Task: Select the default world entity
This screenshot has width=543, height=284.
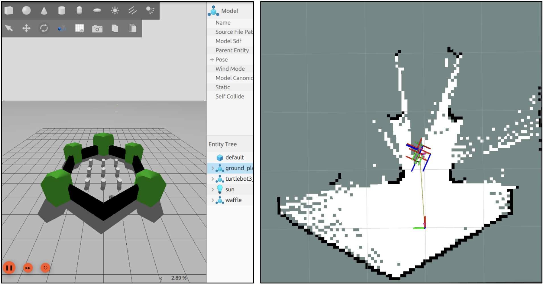Action: coord(234,158)
